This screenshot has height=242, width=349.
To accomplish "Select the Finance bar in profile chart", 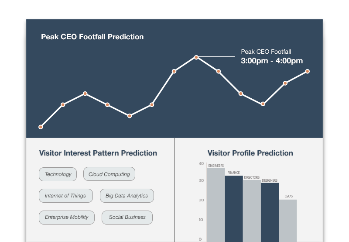I will click(x=234, y=209).
